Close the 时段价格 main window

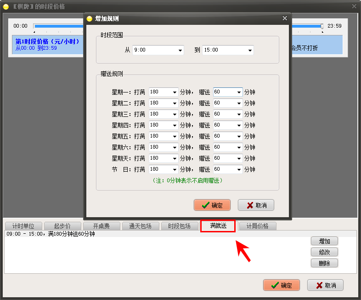[354, 6]
